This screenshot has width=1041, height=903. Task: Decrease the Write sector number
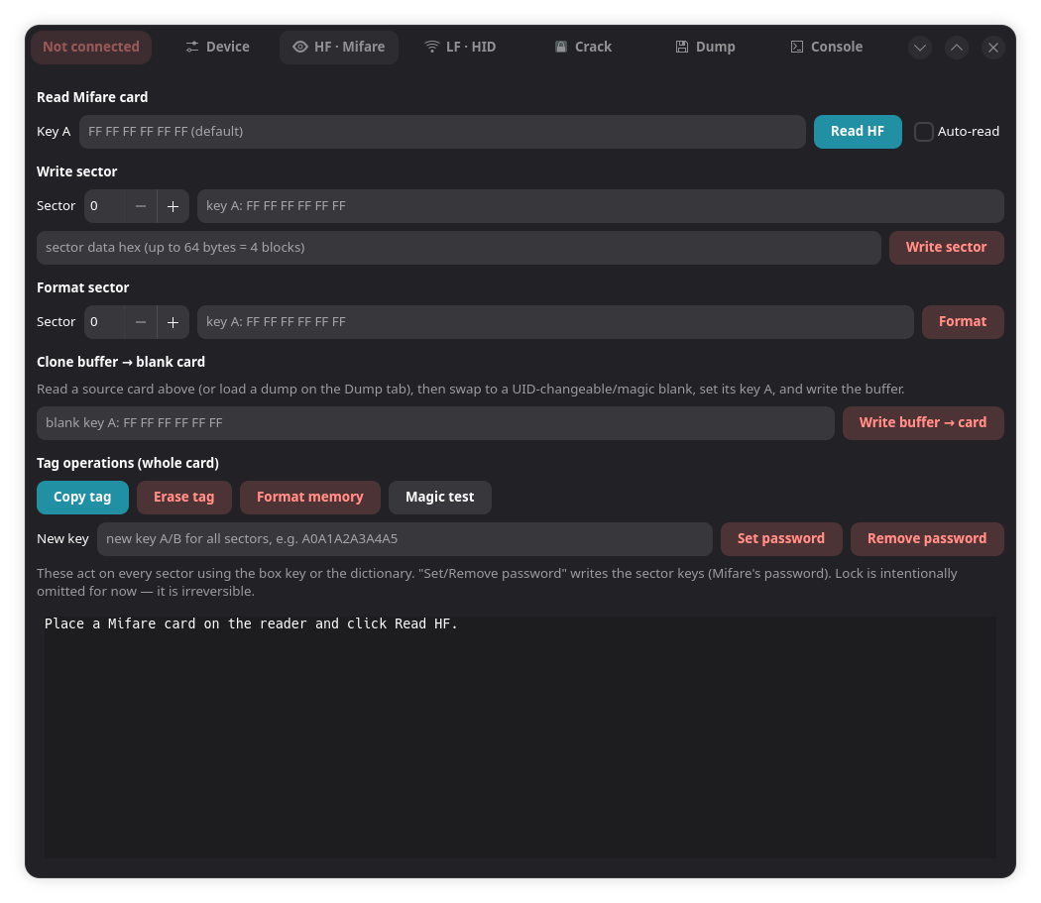(x=141, y=206)
